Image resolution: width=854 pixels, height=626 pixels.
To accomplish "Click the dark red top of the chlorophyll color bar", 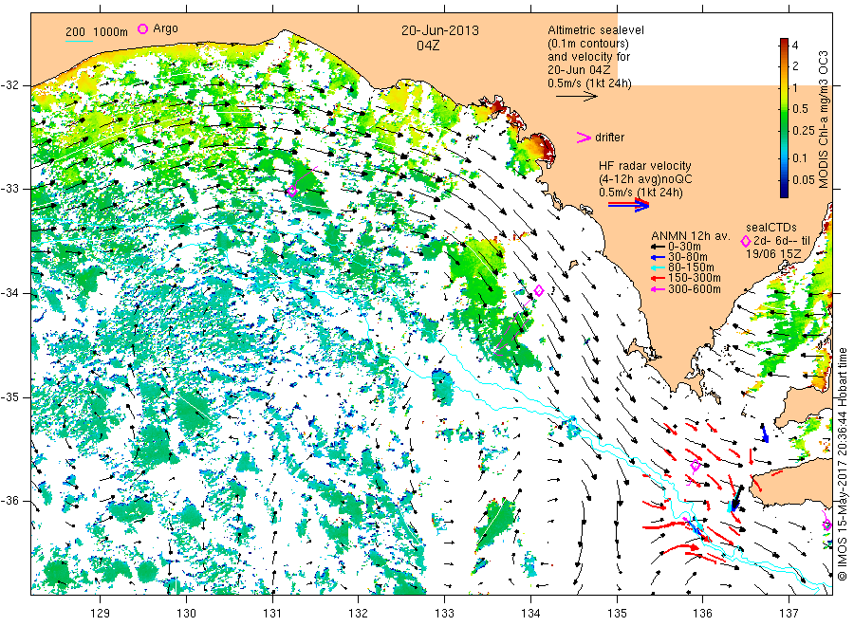I will click(784, 42).
